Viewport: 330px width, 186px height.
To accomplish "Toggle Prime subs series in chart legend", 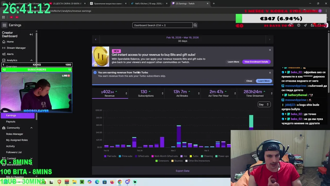I will click(x=125, y=156).
